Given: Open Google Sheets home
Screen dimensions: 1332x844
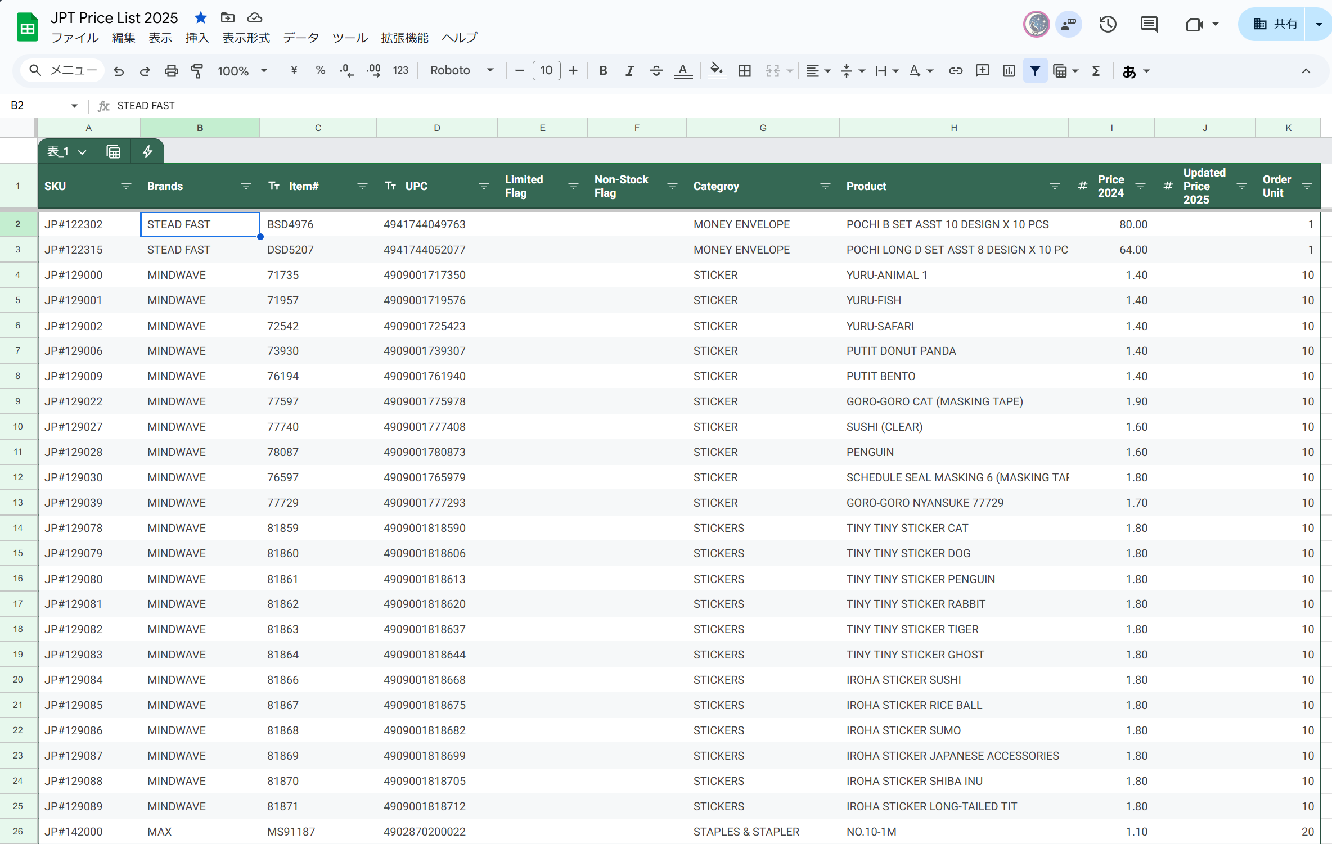Looking at the screenshot, I should point(27,27).
